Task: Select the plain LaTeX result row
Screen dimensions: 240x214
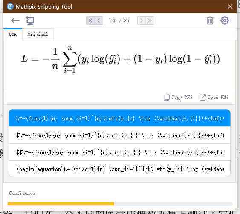Action: pos(119,118)
